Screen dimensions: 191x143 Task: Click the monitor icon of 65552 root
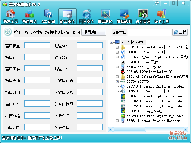[117, 42]
